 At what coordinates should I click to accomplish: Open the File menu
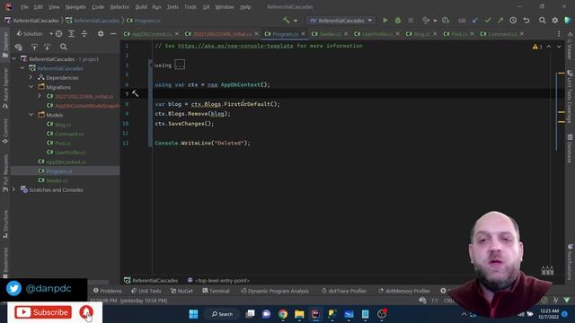point(24,7)
